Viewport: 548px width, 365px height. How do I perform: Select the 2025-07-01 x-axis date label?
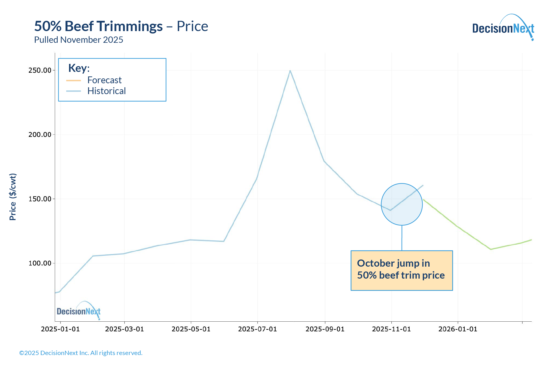pos(257,329)
